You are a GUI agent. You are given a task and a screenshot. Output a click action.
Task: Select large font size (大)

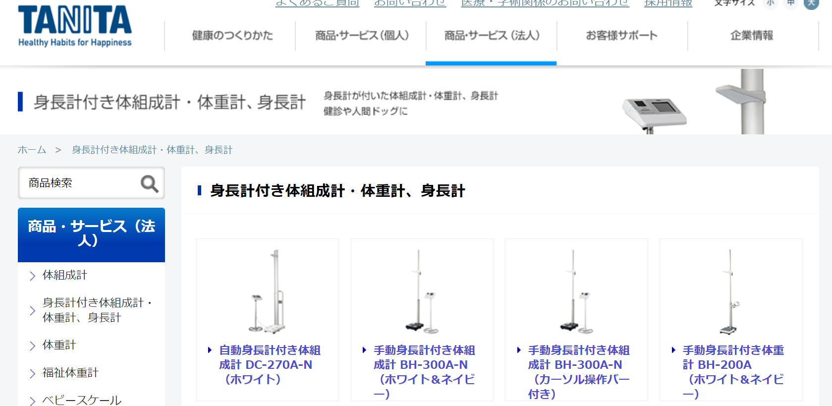pos(811,3)
